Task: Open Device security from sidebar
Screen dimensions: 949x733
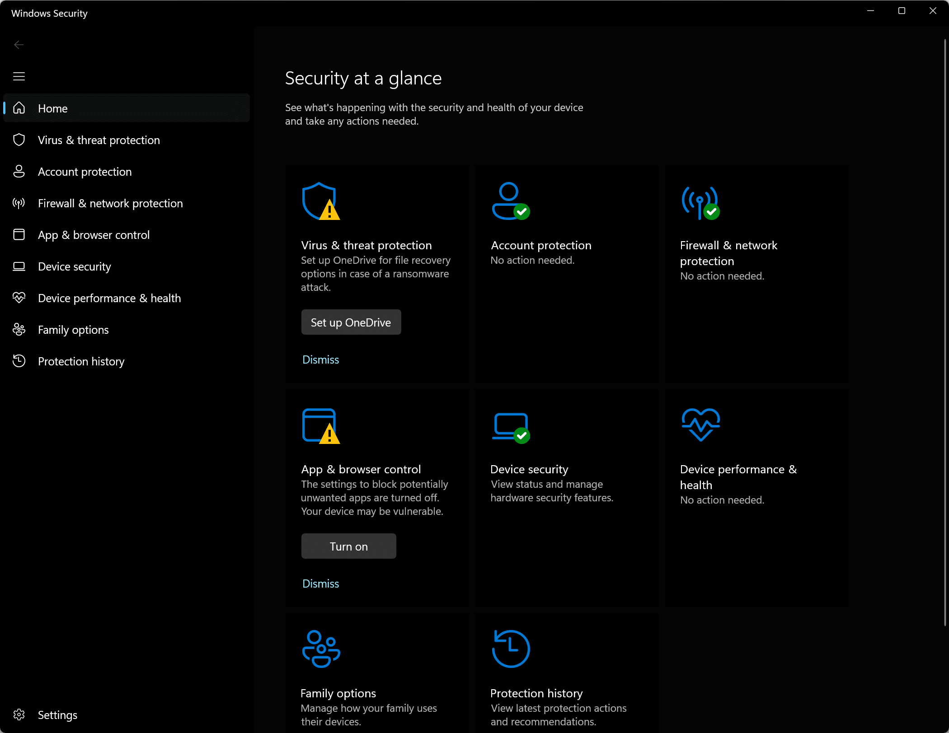Action: (127, 266)
